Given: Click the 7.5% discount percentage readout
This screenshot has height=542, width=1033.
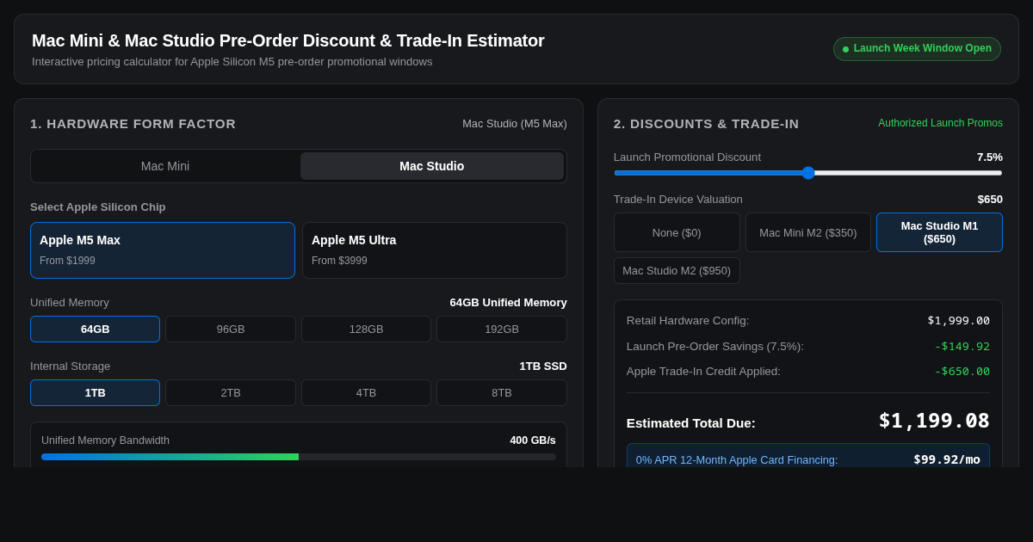Looking at the screenshot, I should (990, 157).
